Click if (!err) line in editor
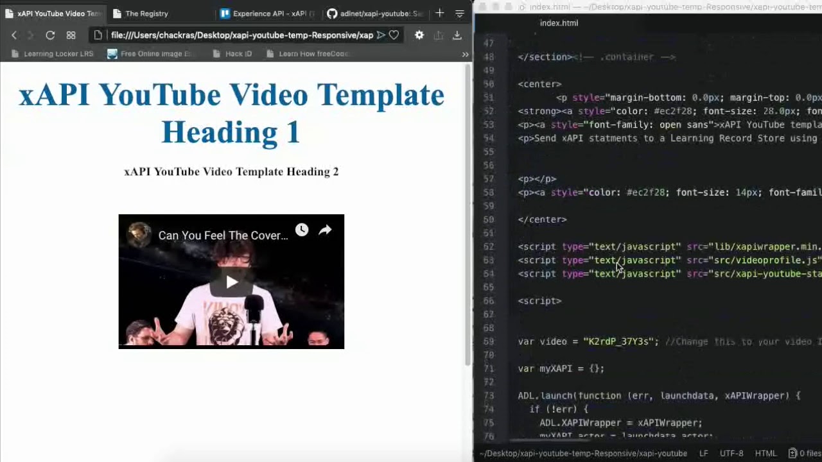This screenshot has height=462, width=822. (559, 409)
